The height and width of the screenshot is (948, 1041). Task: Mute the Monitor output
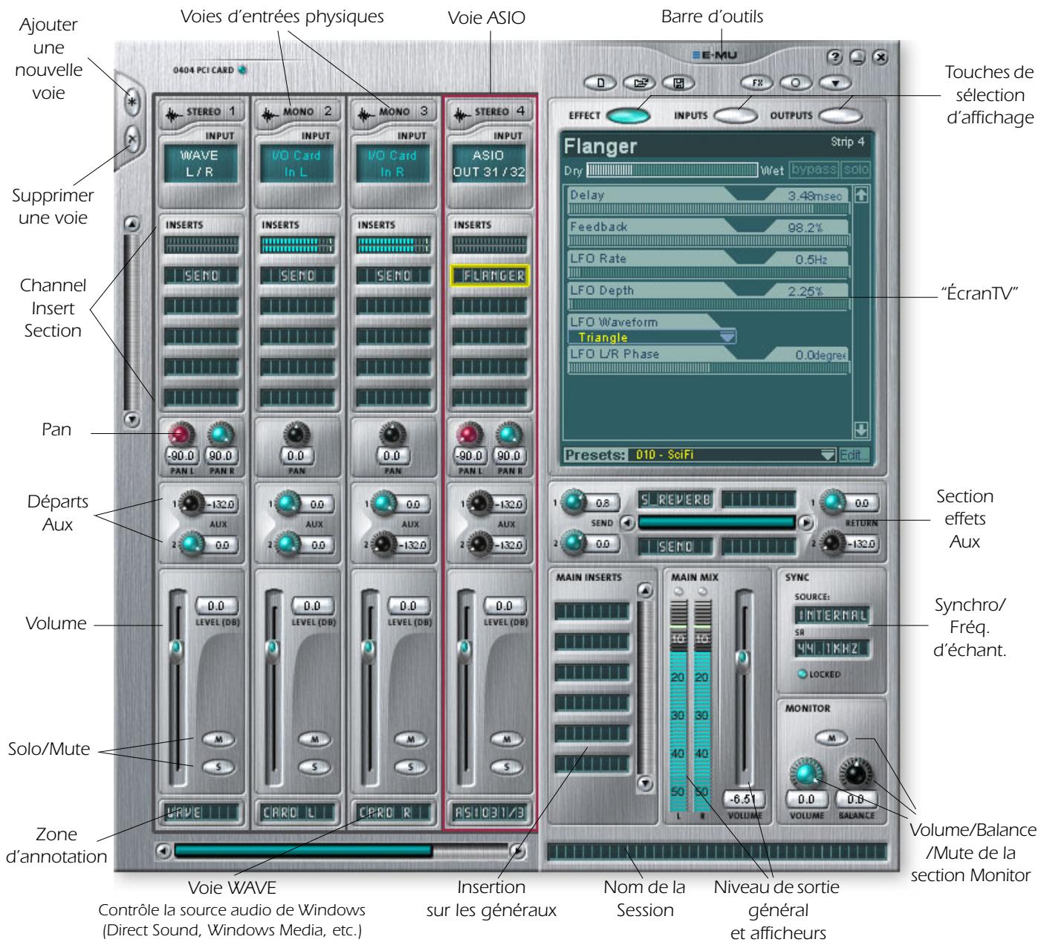pos(830,738)
